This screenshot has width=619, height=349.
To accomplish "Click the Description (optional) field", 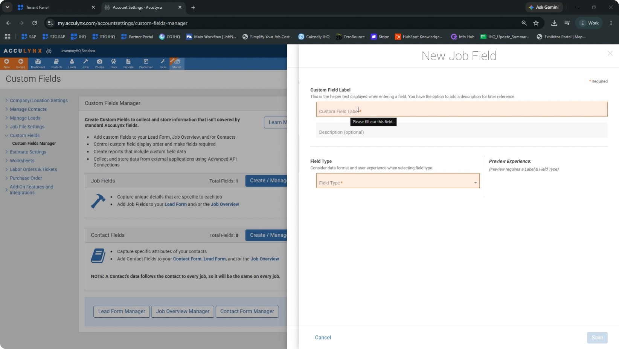I will point(462,130).
